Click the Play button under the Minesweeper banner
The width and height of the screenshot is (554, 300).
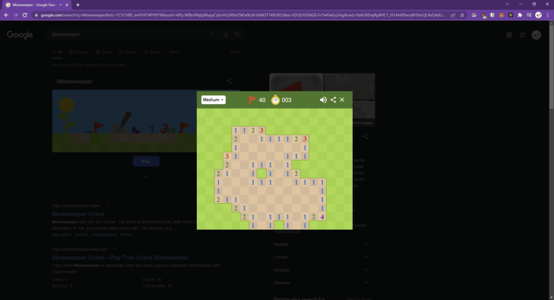146,161
